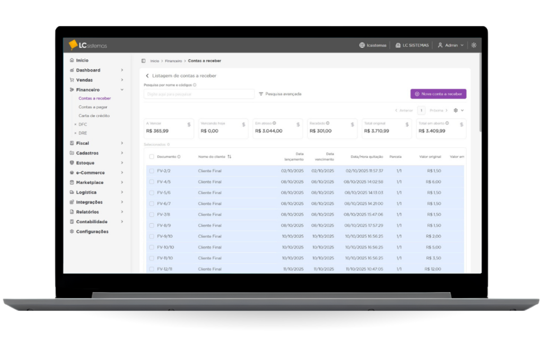Click the Marketplace icon in sidebar
This screenshot has width=543, height=352.
pos(72,182)
